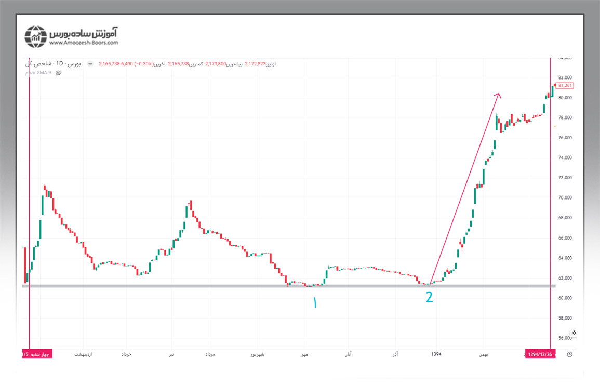The width and height of the screenshot is (600, 384).
Task: Toggle visibility eye of SMA 9 indicator
Action: (x=59, y=73)
